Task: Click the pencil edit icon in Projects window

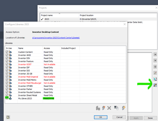Action: 155,73
